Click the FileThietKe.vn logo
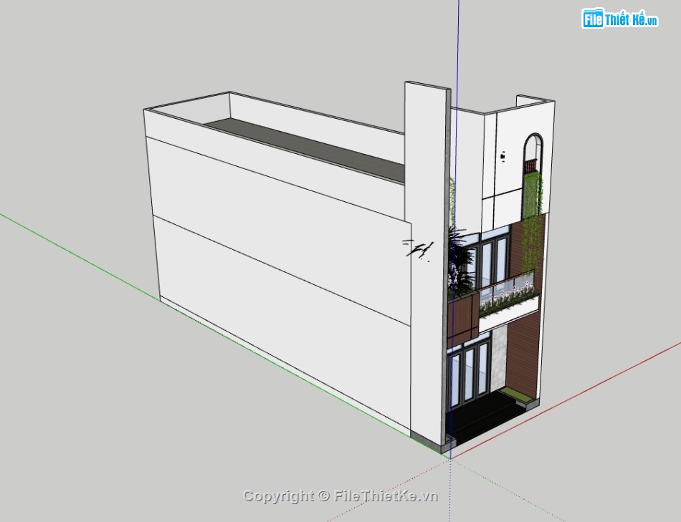Image resolution: width=681 pixels, height=522 pixels. click(620, 18)
